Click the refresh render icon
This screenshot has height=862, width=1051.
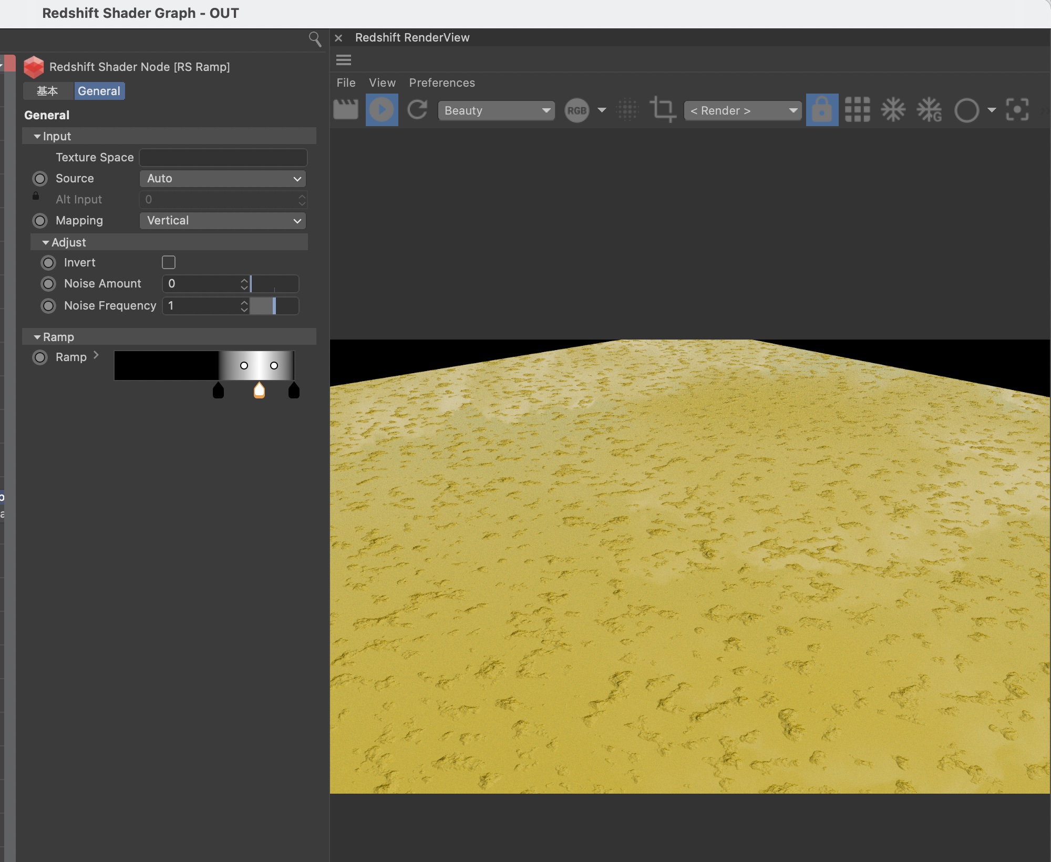tap(417, 110)
